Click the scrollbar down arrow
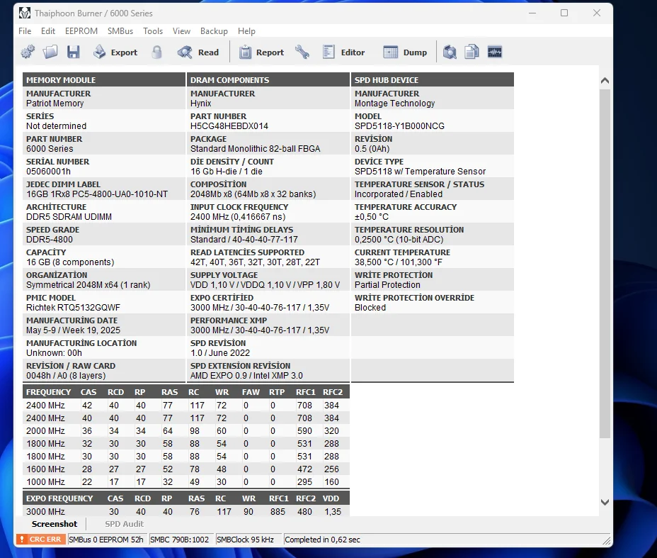Image resolution: width=657 pixels, height=558 pixels. [605, 502]
